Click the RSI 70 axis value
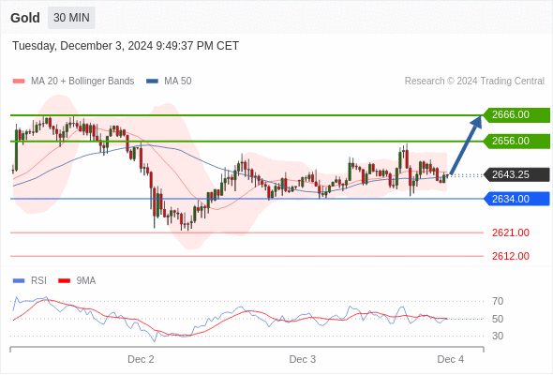553x375 pixels. click(x=498, y=301)
